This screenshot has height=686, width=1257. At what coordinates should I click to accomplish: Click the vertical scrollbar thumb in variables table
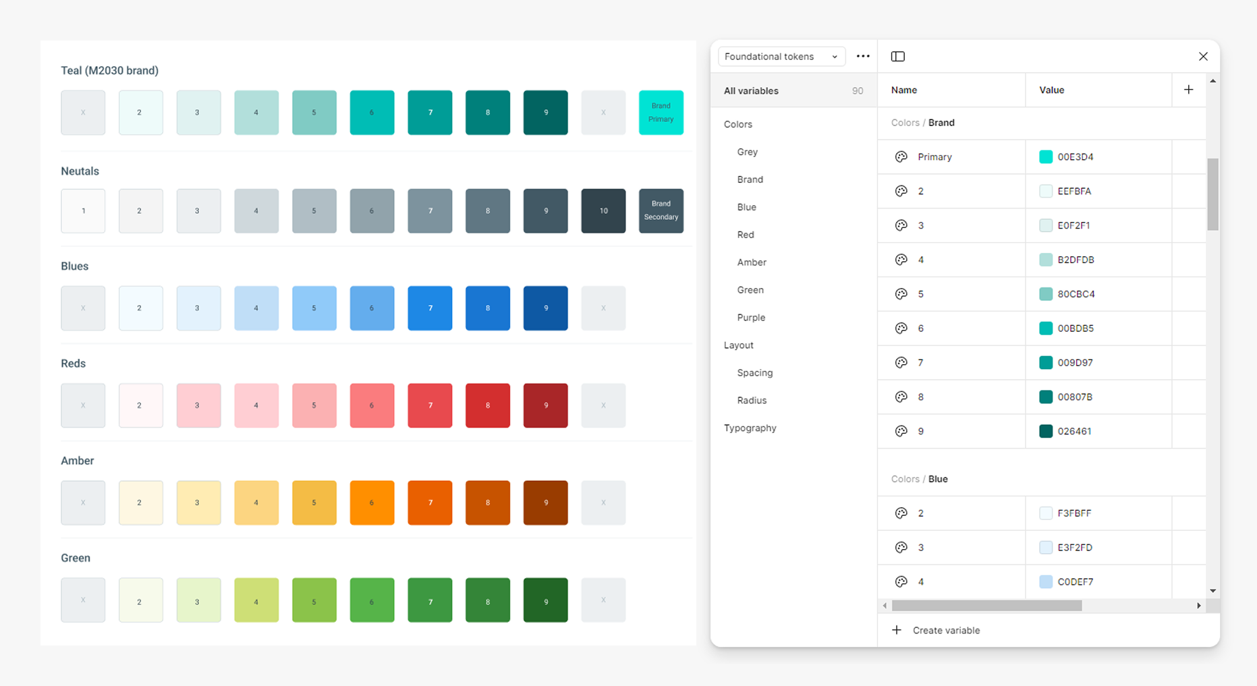tap(1212, 194)
